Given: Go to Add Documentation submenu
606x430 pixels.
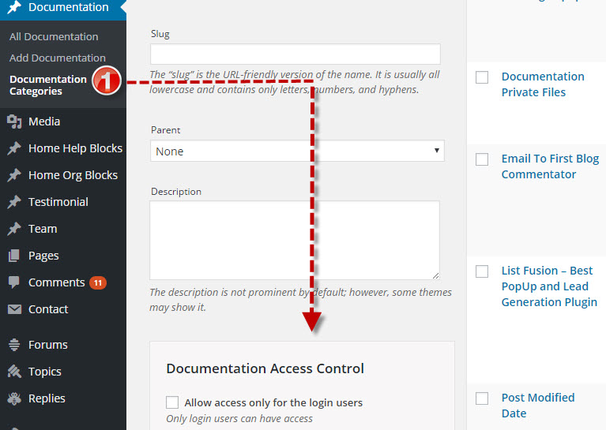Looking at the screenshot, I should pos(57,58).
